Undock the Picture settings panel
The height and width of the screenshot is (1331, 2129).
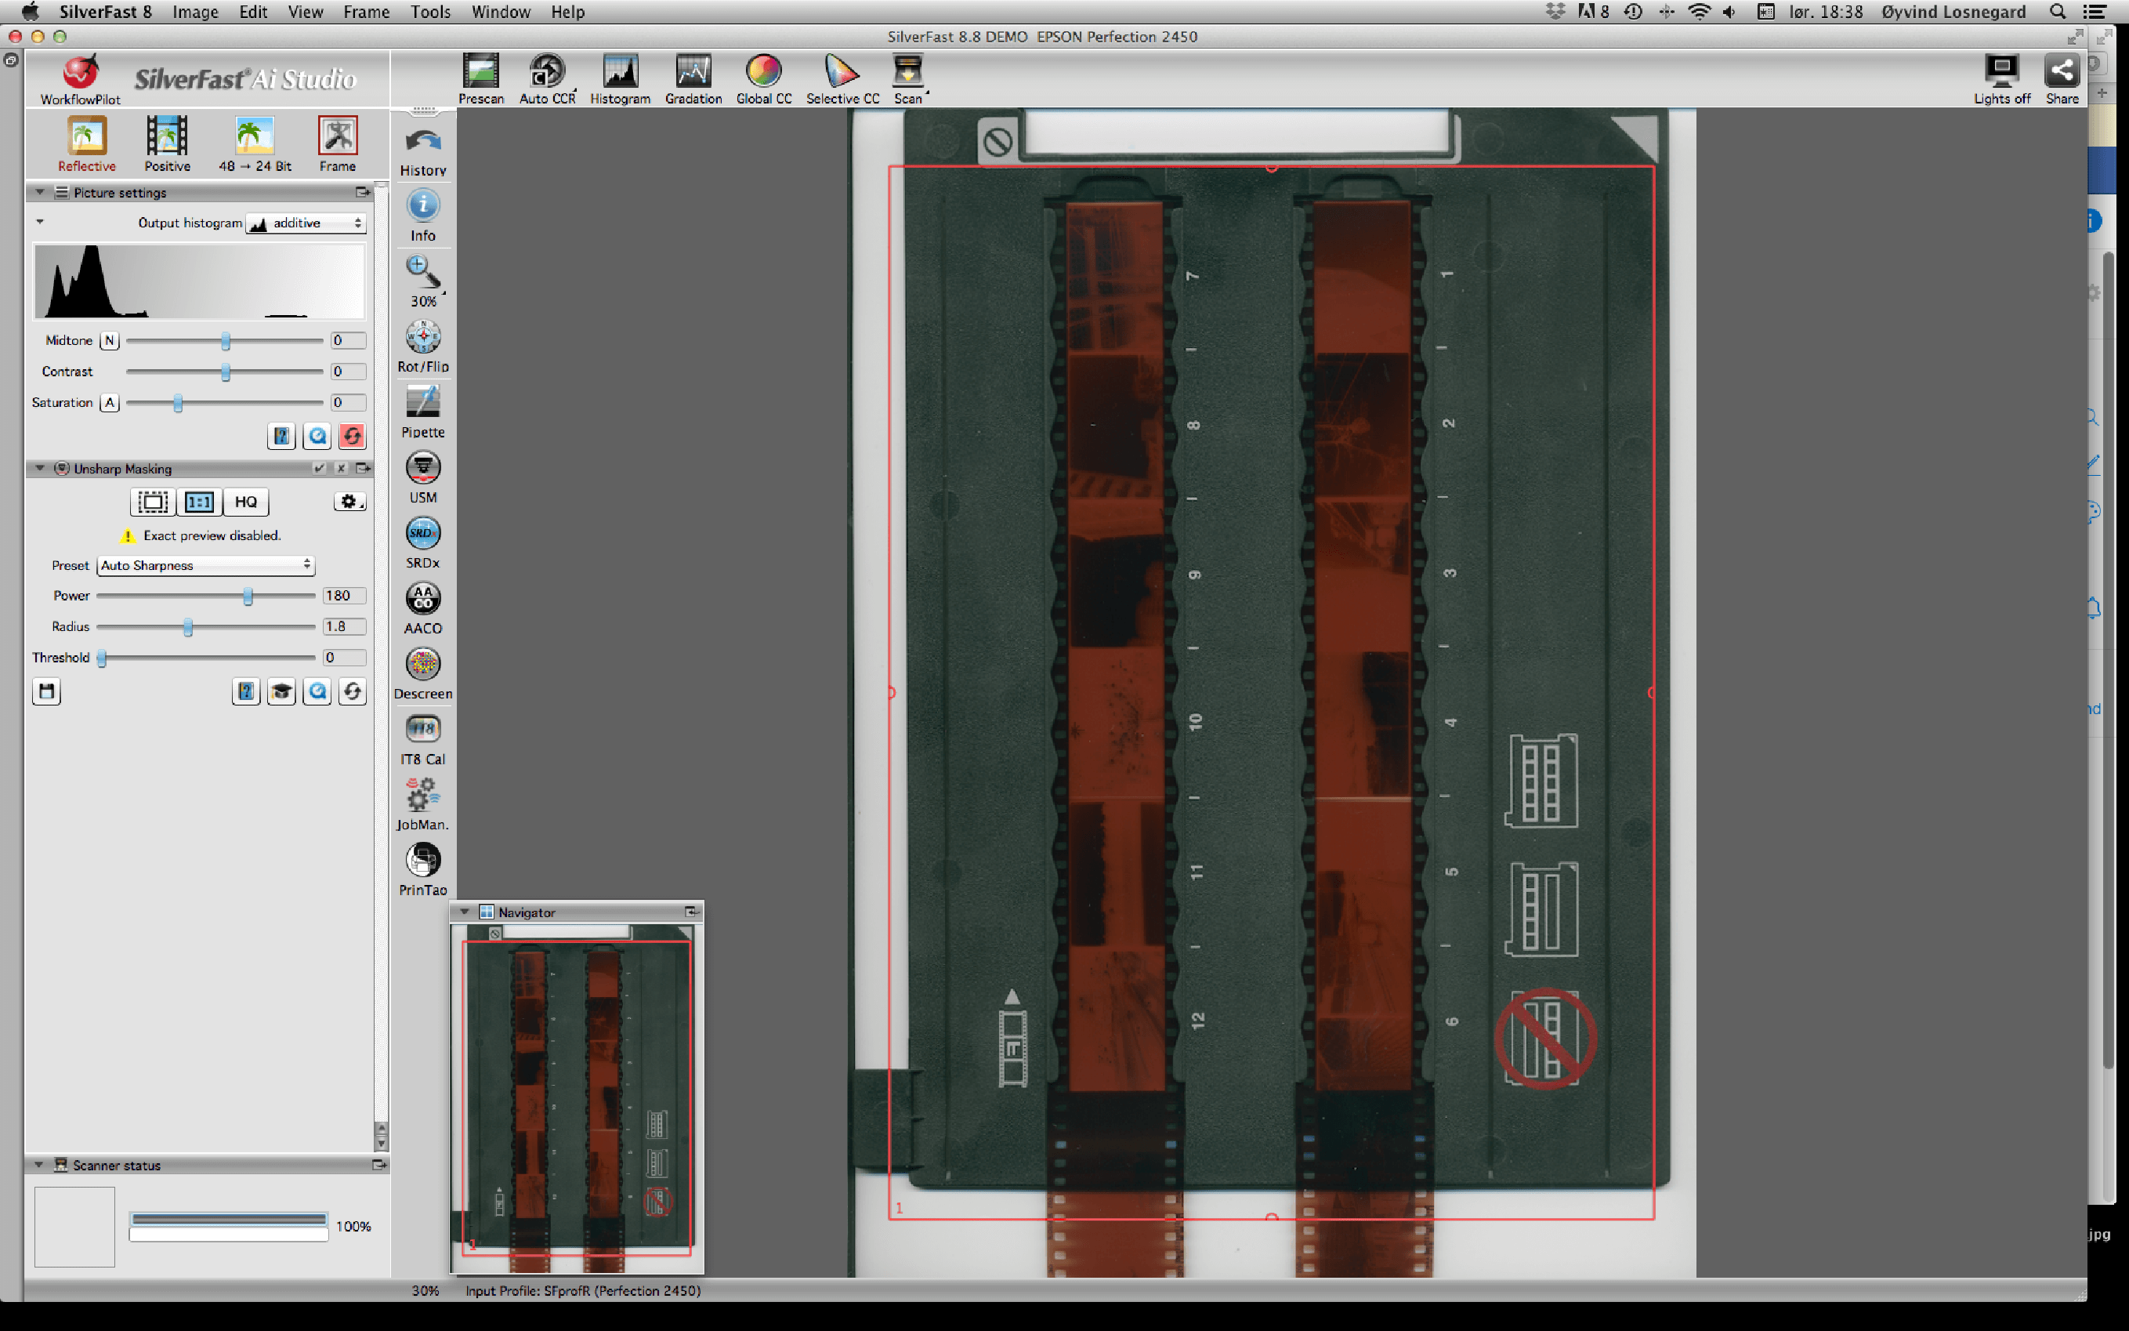click(x=361, y=192)
